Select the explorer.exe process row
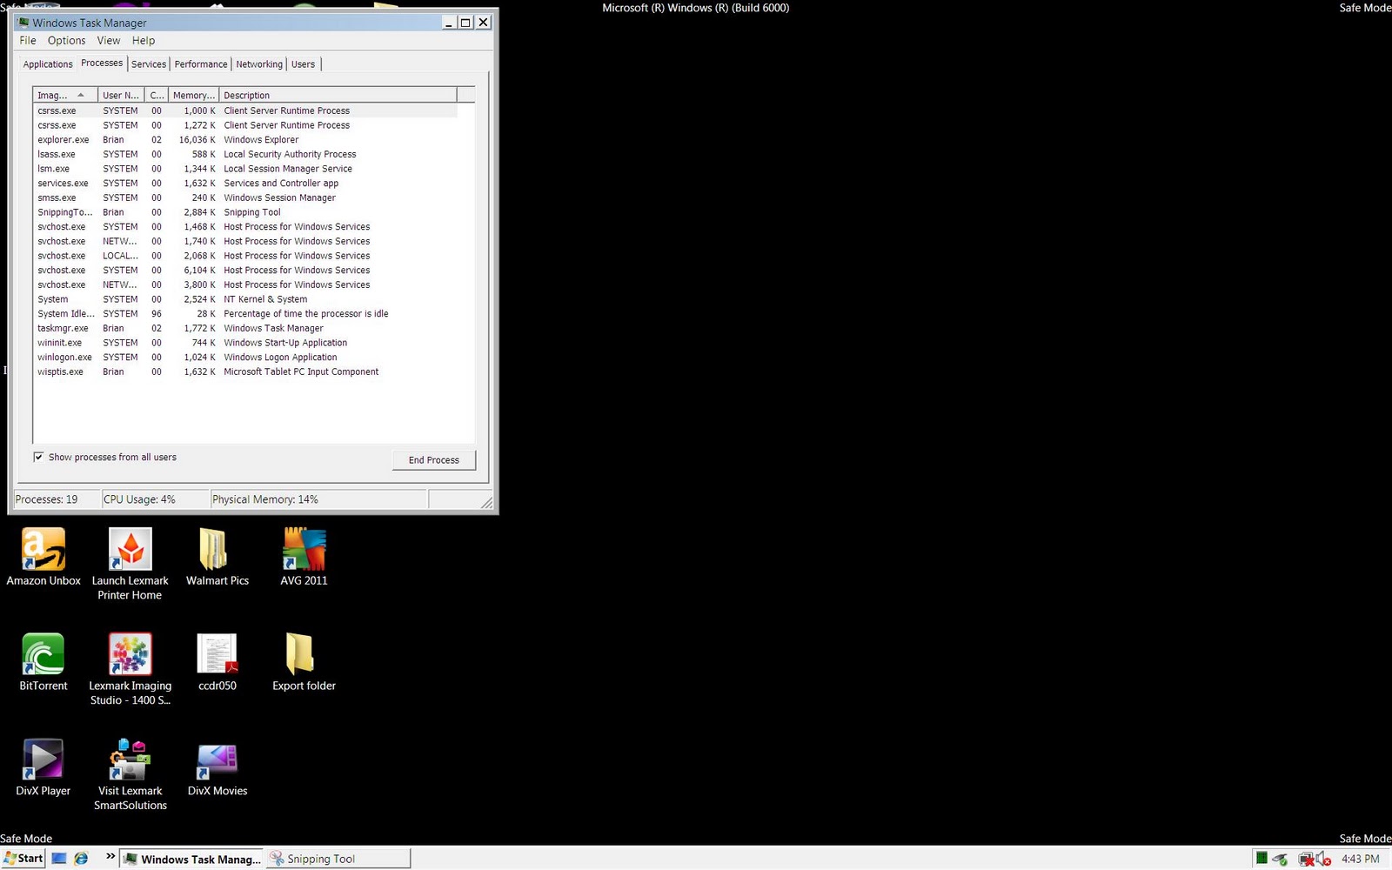 point(245,140)
